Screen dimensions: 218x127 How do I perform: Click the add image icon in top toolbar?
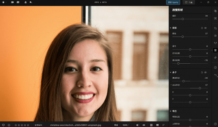(x=18, y=2)
